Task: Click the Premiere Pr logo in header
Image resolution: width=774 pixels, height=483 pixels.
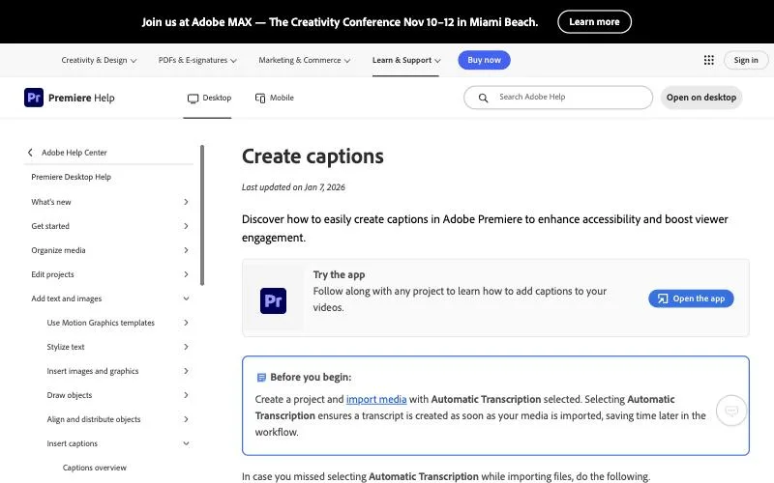Action: 34,98
